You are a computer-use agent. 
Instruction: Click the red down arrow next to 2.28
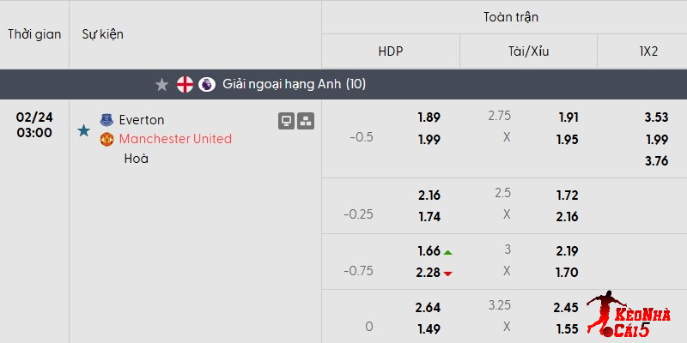(x=448, y=274)
